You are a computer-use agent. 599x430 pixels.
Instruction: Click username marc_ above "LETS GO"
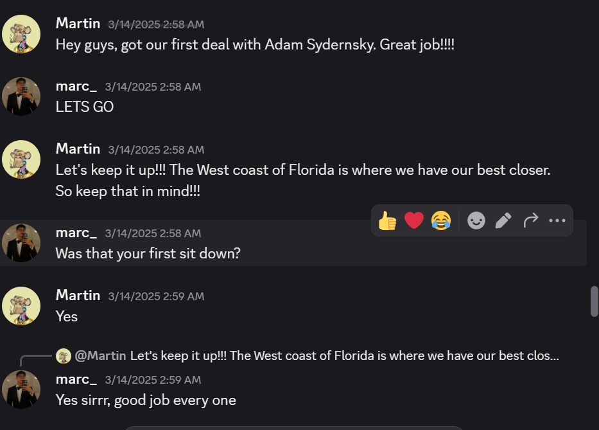pyautogui.click(x=76, y=86)
